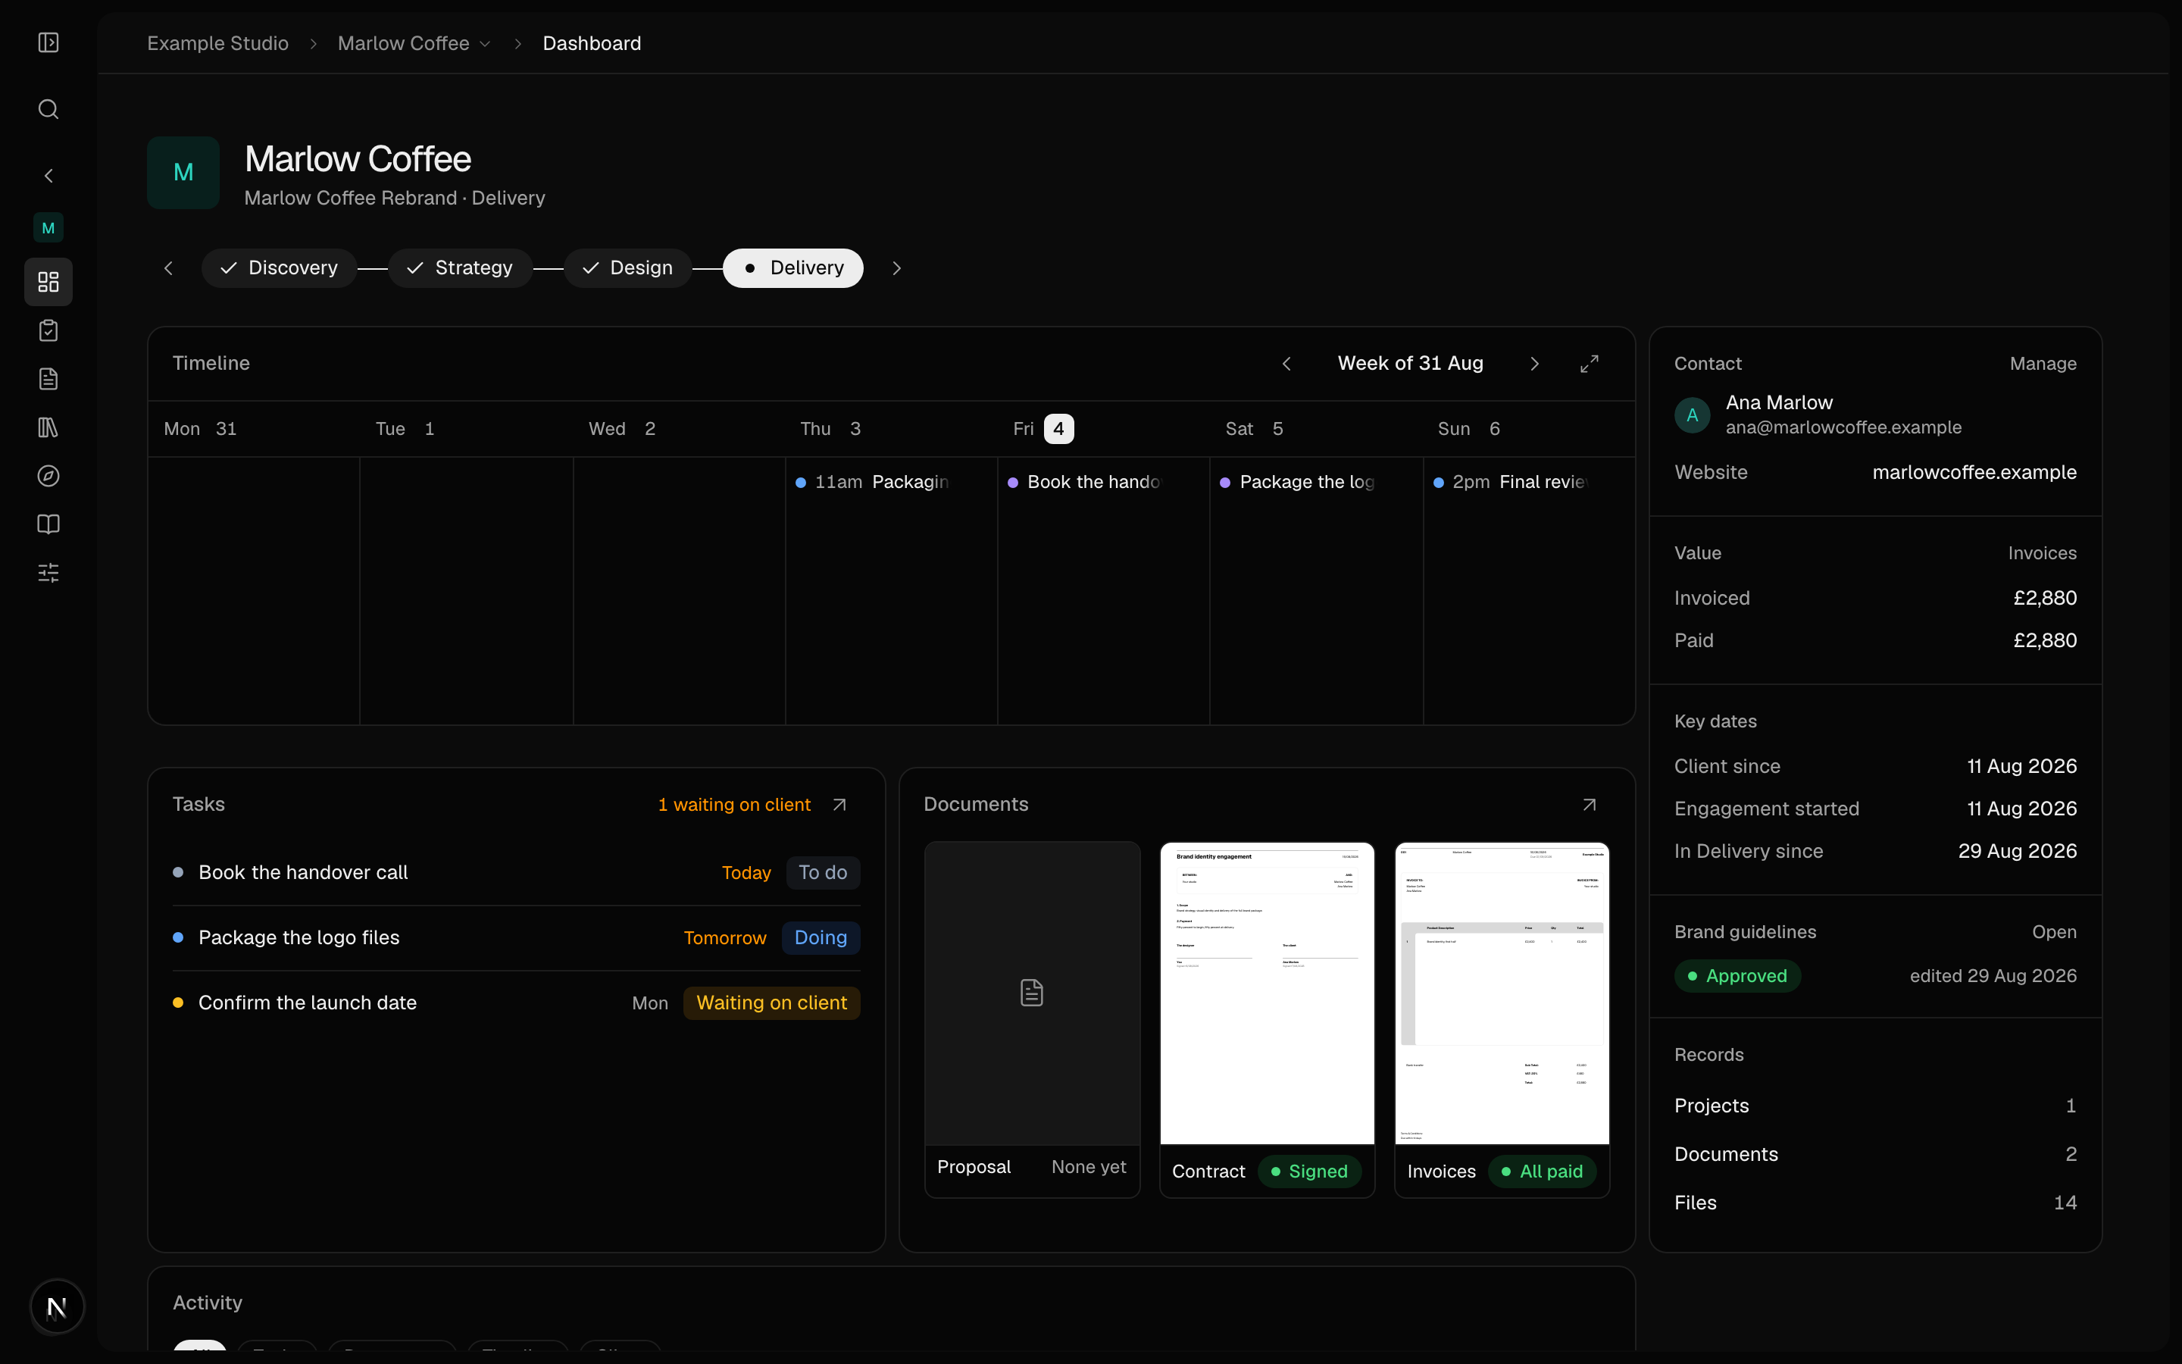Click the All paid invoices badge
The image size is (2182, 1364).
pos(1542,1171)
